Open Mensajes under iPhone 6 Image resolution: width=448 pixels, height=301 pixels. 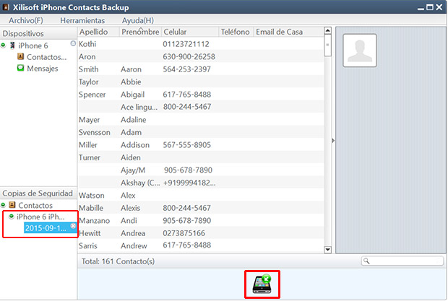coord(43,69)
